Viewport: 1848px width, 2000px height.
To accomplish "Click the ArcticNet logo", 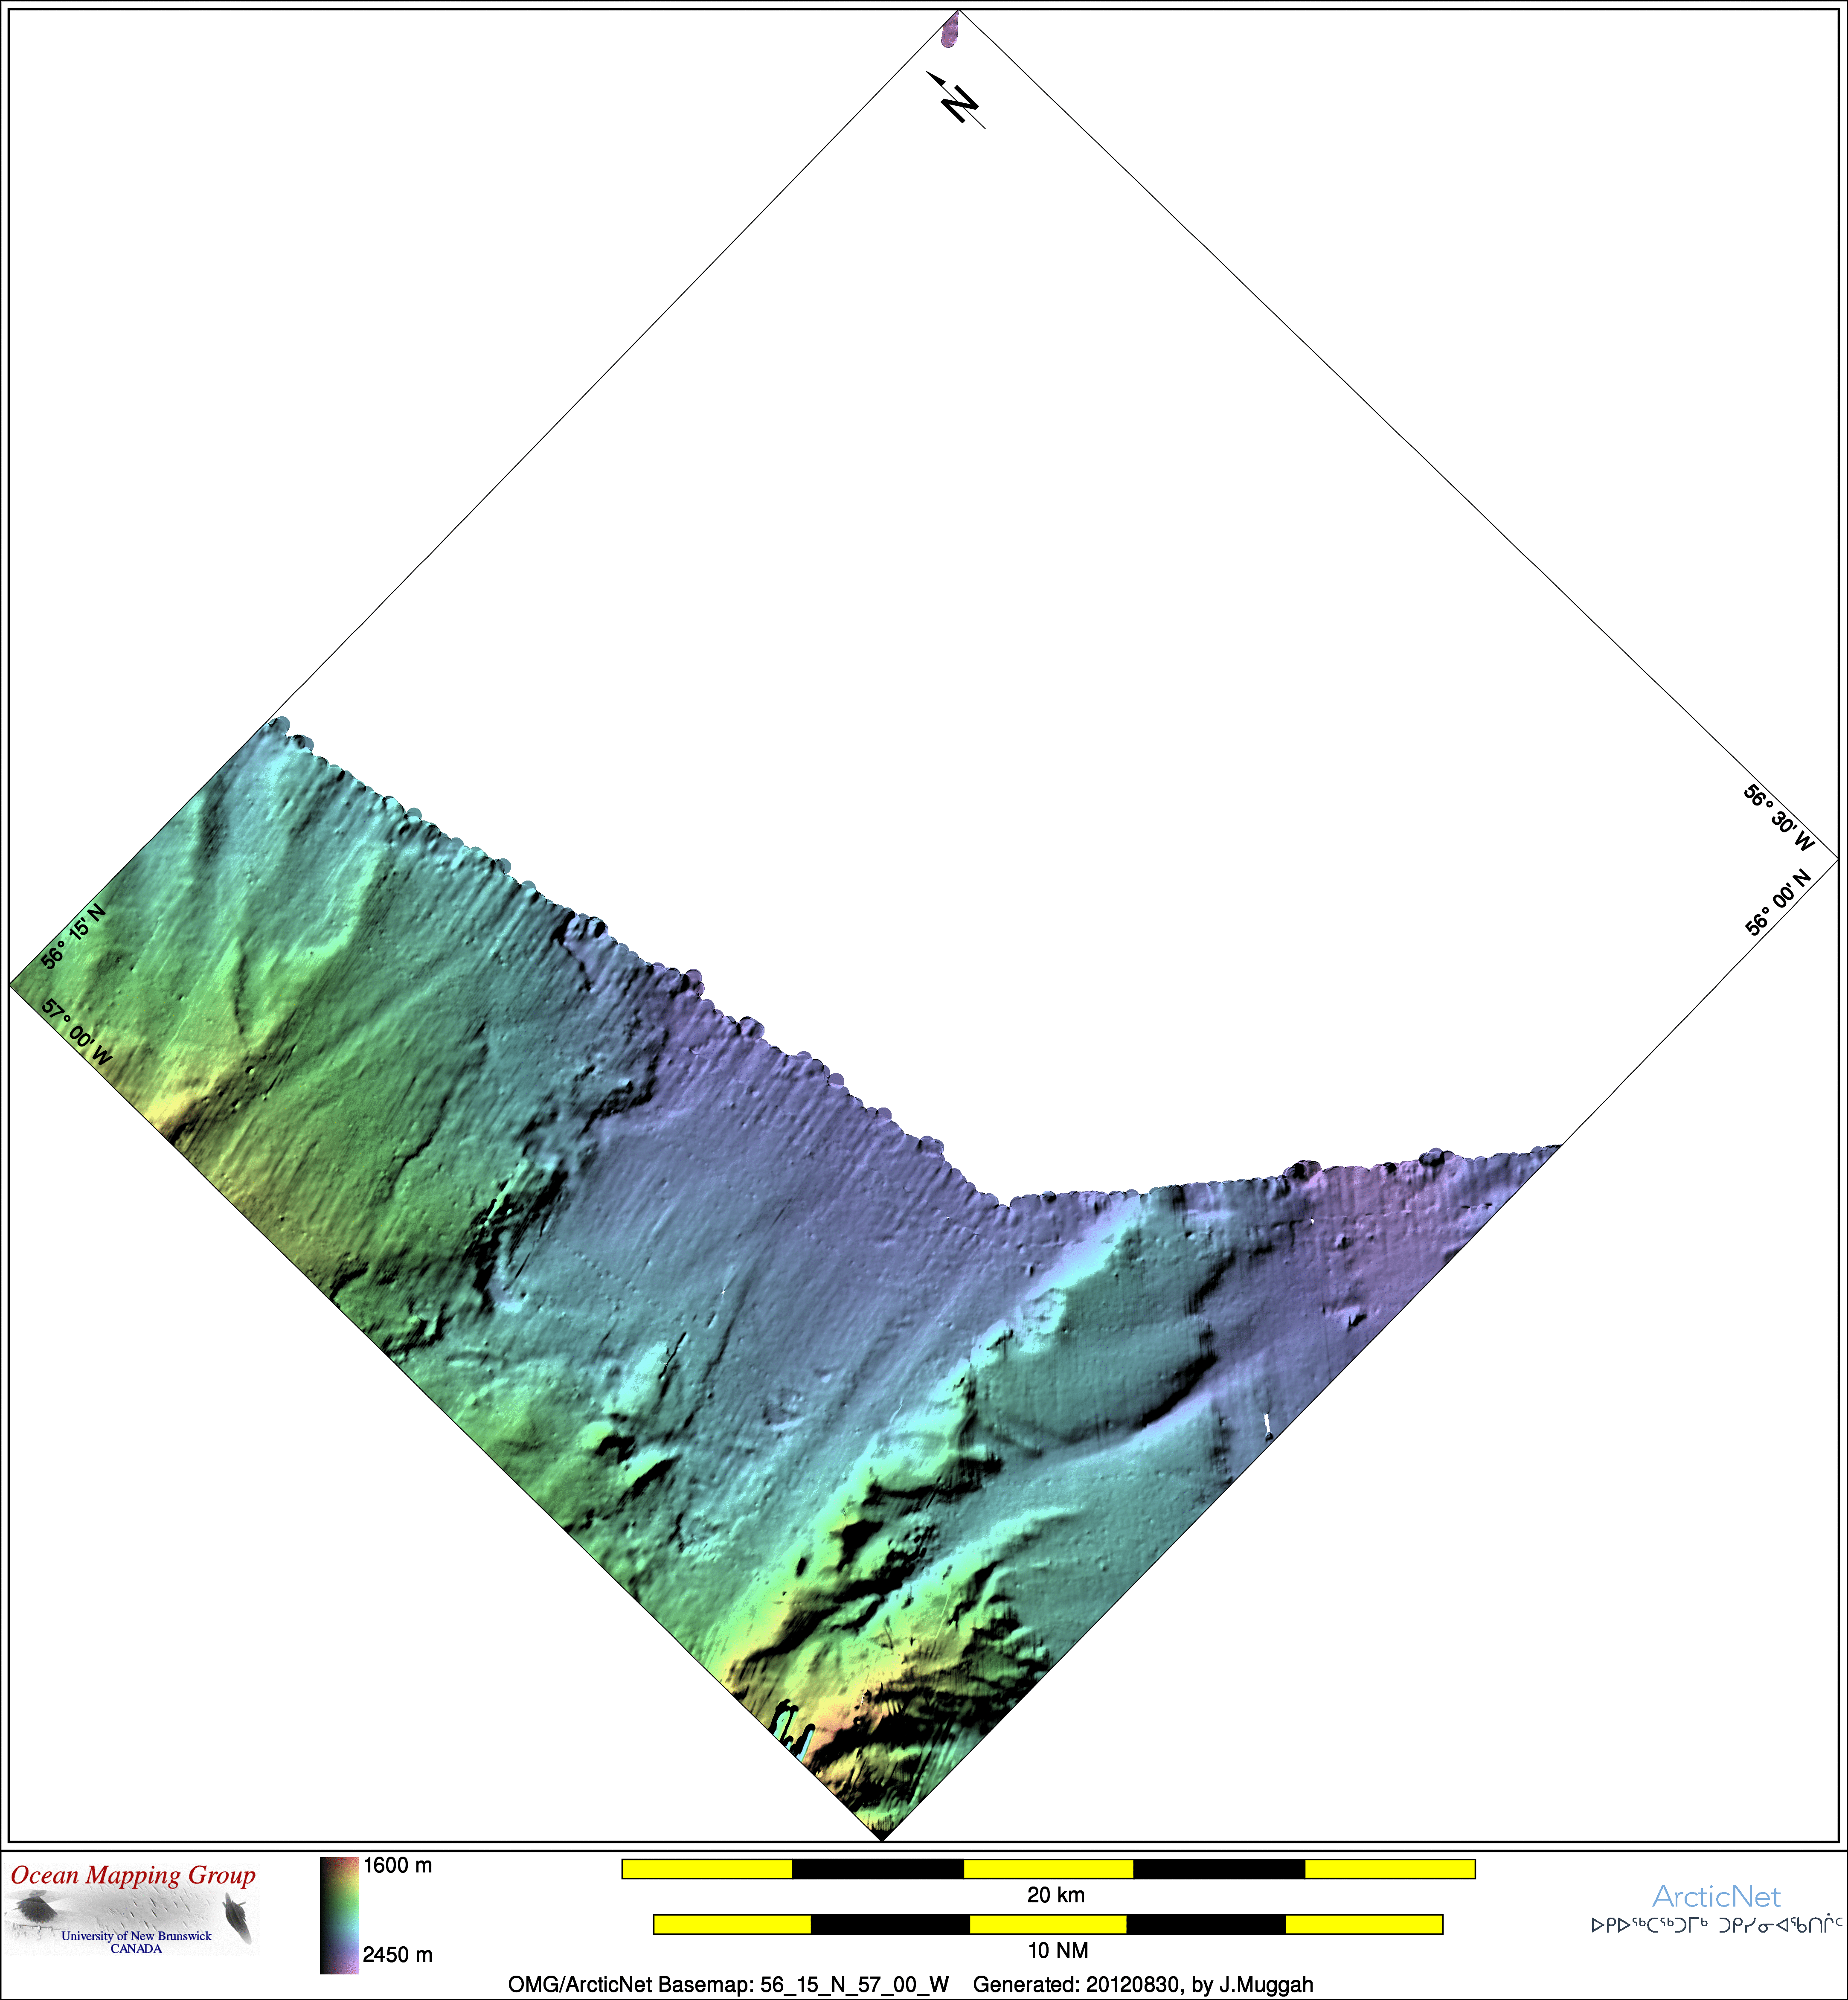I will pos(1716,1896).
